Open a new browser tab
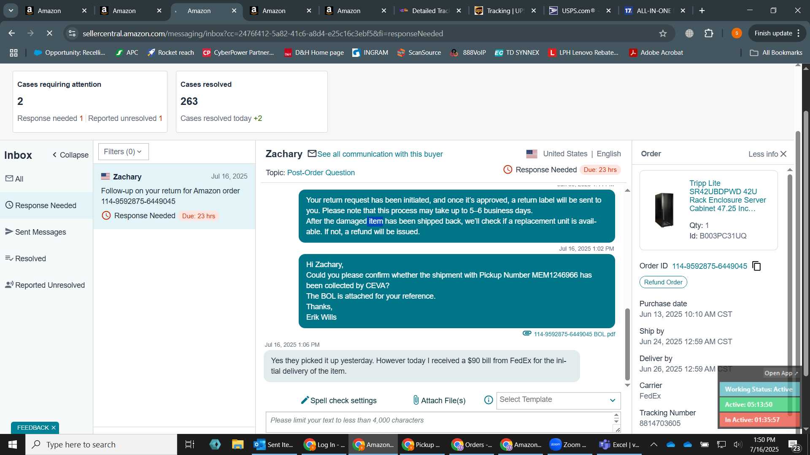The width and height of the screenshot is (810, 455). click(702, 11)
